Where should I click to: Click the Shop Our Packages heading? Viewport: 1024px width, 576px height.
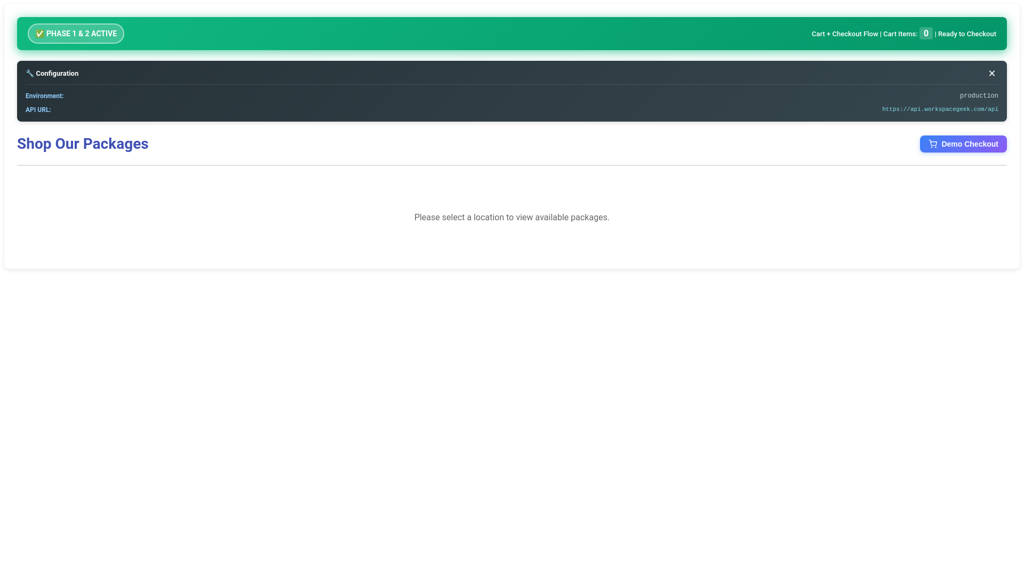(x=83, y=144)
